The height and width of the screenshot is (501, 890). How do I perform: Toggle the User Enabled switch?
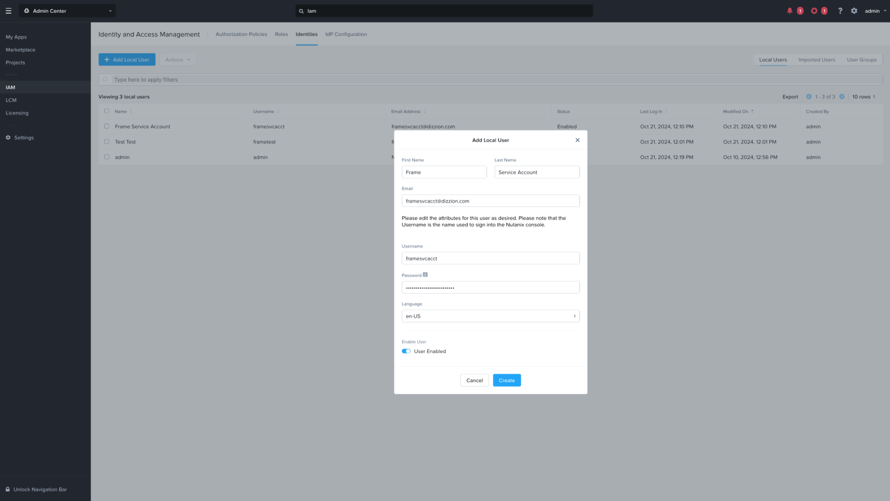click(x=406, y=351)
